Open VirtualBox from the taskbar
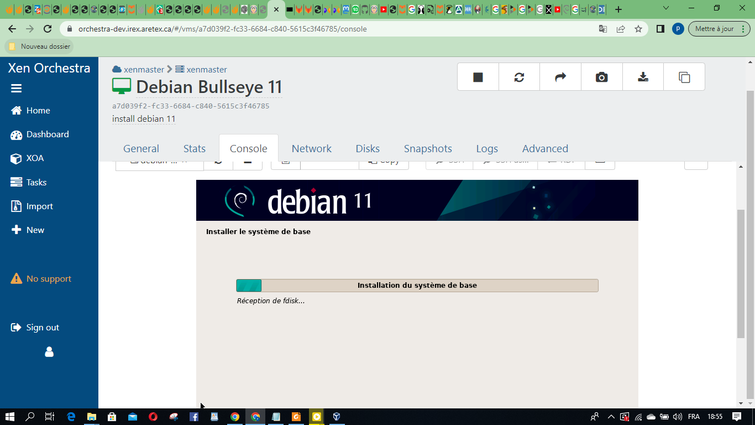 click(337, 417)
